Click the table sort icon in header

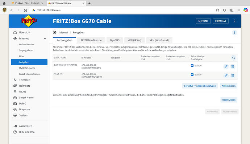click(x=233, y=58)
